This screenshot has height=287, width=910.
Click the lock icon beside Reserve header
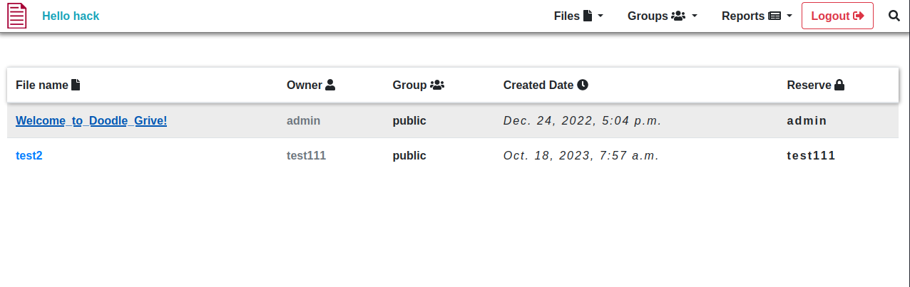(839, 85)
